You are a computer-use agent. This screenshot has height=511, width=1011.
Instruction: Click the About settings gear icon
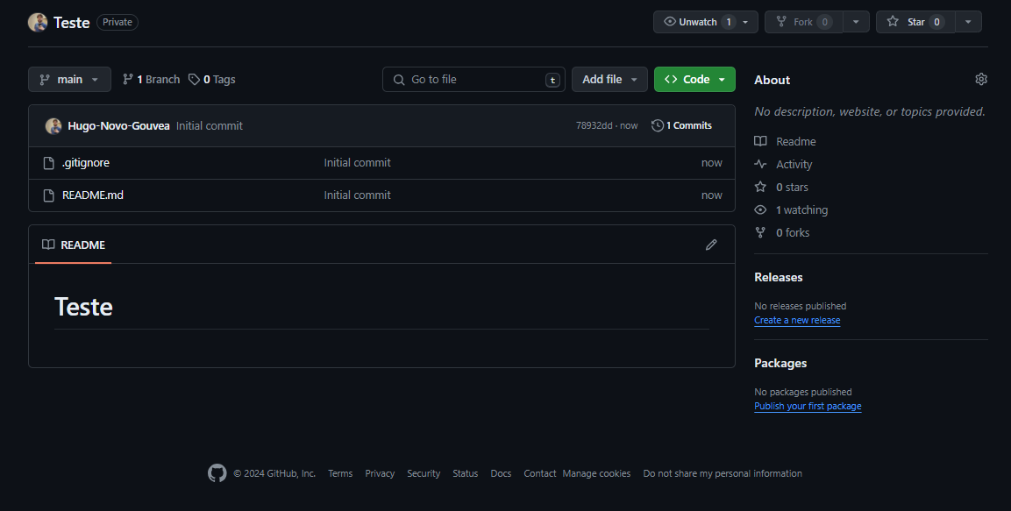980,80
